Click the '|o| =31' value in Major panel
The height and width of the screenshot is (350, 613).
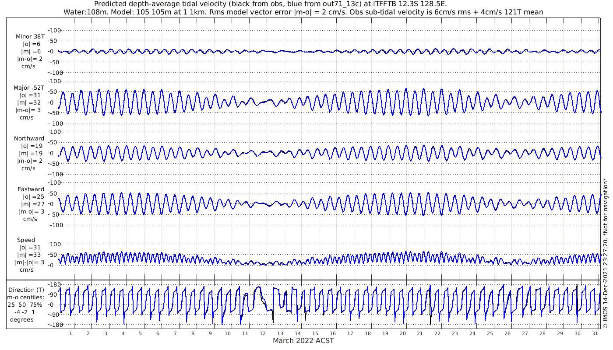[30, 95]
